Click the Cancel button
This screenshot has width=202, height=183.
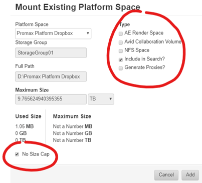tap(166, 175)
